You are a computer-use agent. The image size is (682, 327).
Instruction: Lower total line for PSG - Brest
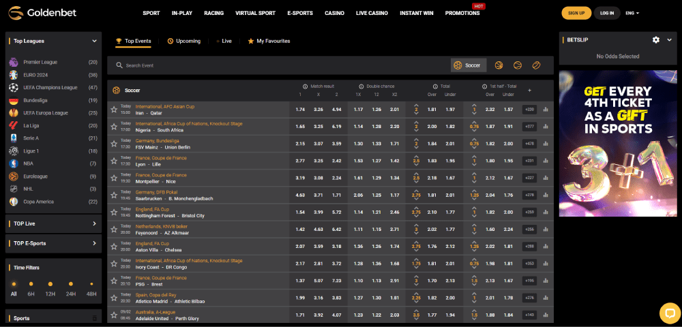416,285
